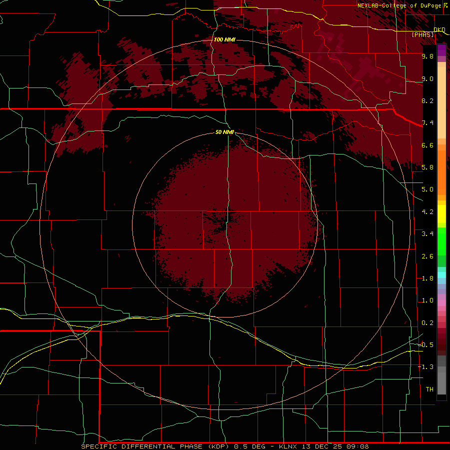Click the 7.4 value on the color scale
450x450 pixels.
427,123
